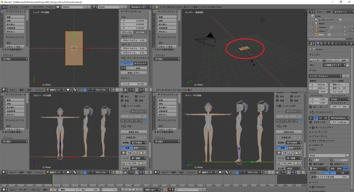Add a render preset with plus button
The width and height of the screenshot is (354, 192).
click(x=344, y=76)
